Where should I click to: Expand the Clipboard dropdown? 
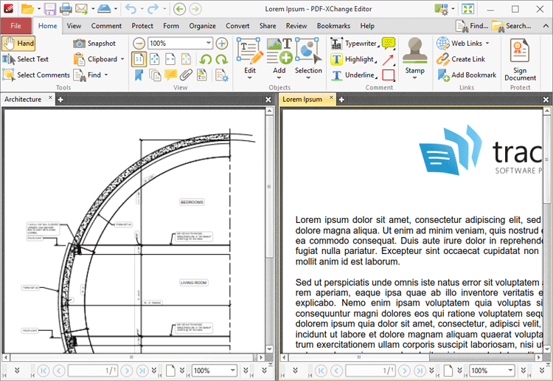pyautogui.click(x=123, y=59)
